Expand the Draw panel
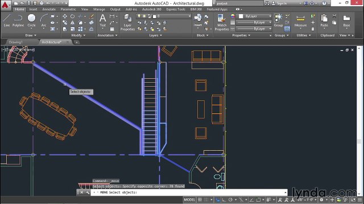Screen dimensions: 364x204 [x=31, y=35]
